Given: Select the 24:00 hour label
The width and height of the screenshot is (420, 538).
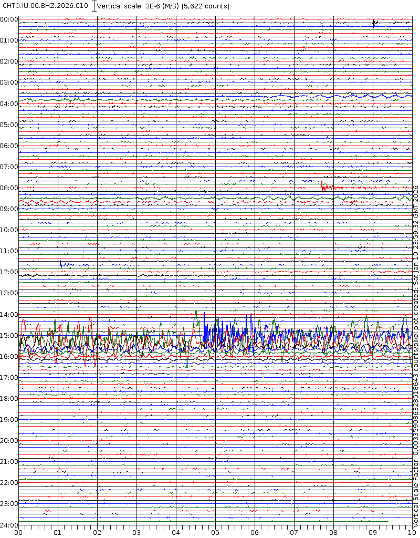Looking at the screenshot, I should [x=9, y=525].
